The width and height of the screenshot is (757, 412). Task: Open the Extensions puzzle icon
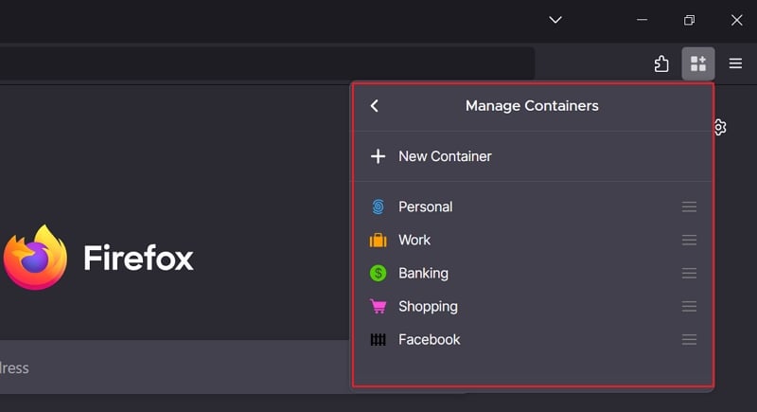click(661, 63)
